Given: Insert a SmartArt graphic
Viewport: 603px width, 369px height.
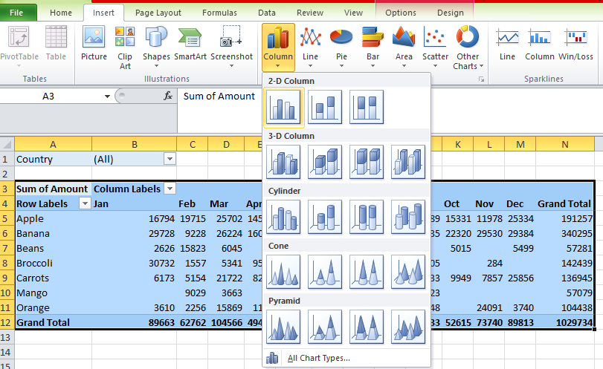Looking at the screenshot, I should pyautogui.click(x=190, y=43).
